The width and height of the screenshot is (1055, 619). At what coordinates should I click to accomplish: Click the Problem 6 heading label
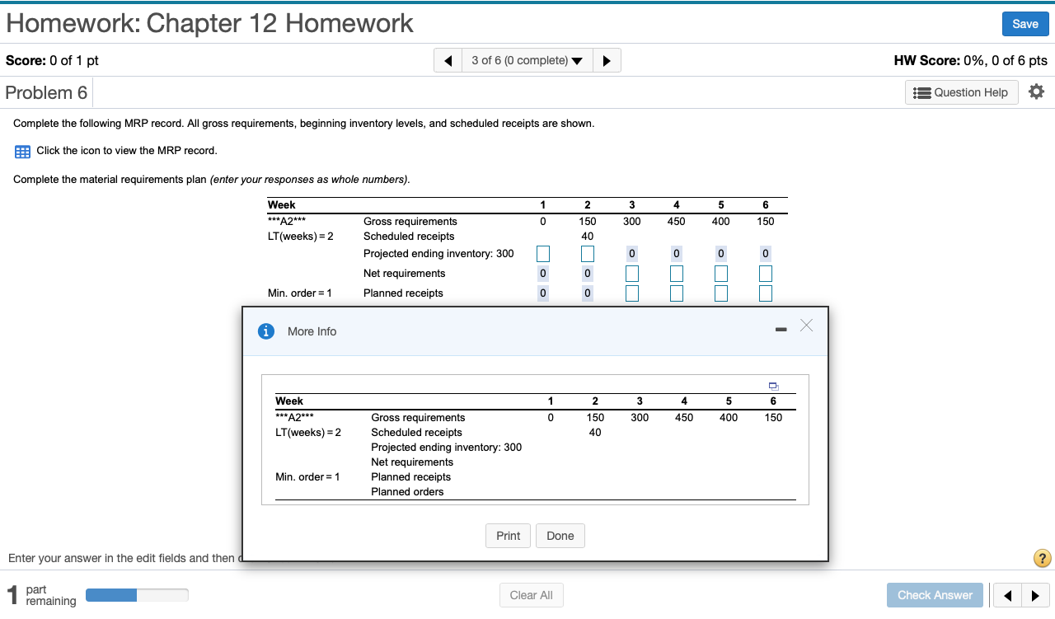click(45, 91)
